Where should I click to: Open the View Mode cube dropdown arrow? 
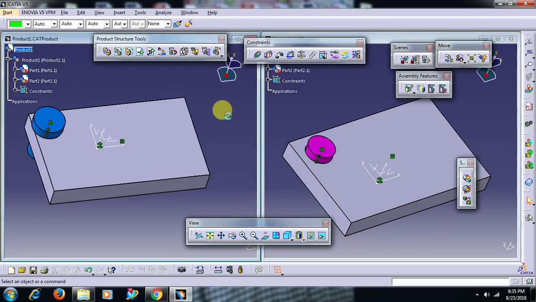click(292, 240)
